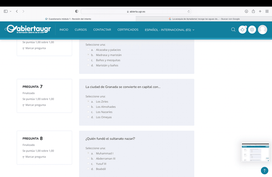272x177 pixels.
Task: Switch to the Google search tab
Action: [204, 19]
